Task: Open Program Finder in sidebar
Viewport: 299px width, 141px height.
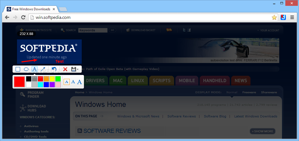Action: tap(32, 94)
